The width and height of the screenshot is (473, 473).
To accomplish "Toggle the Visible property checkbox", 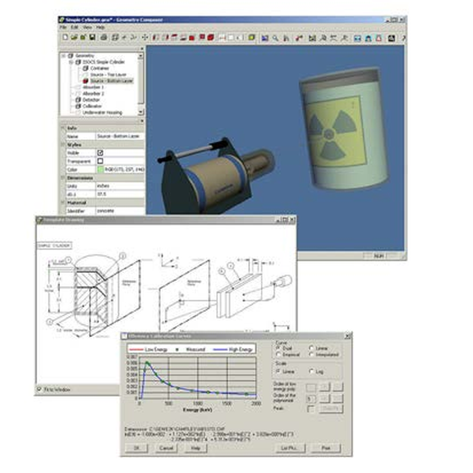I will pos(101,153).
